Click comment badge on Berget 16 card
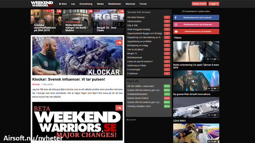Screen dimensions: 255x143 (x=121, y=11)
